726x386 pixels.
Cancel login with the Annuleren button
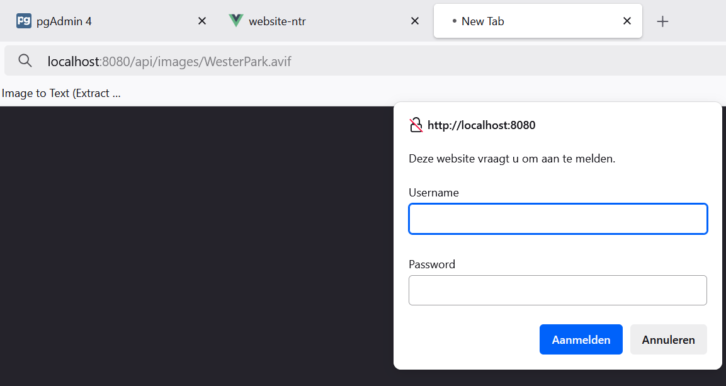(x=668, y=339)
